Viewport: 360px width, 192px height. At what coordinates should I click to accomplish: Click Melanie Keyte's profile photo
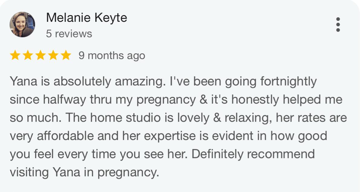(x=22, y=25)
